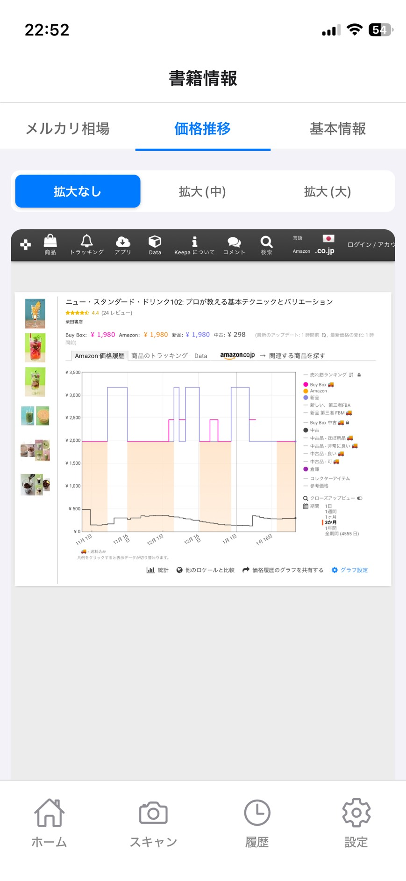Select 拡大なし zoom option
This screenshot has width=406, height=881.
click(x=78, y=191)
